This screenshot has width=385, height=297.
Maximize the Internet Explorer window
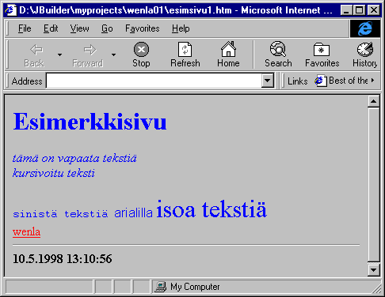359,10
